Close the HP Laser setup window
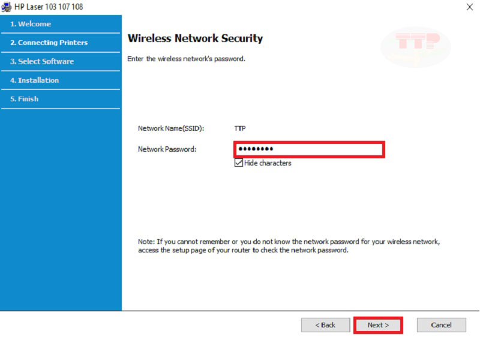The image size is (480, 337). (469, 7)
